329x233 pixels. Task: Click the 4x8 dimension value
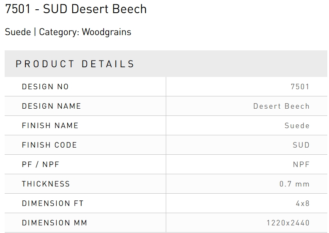click(x=302, y=203)
